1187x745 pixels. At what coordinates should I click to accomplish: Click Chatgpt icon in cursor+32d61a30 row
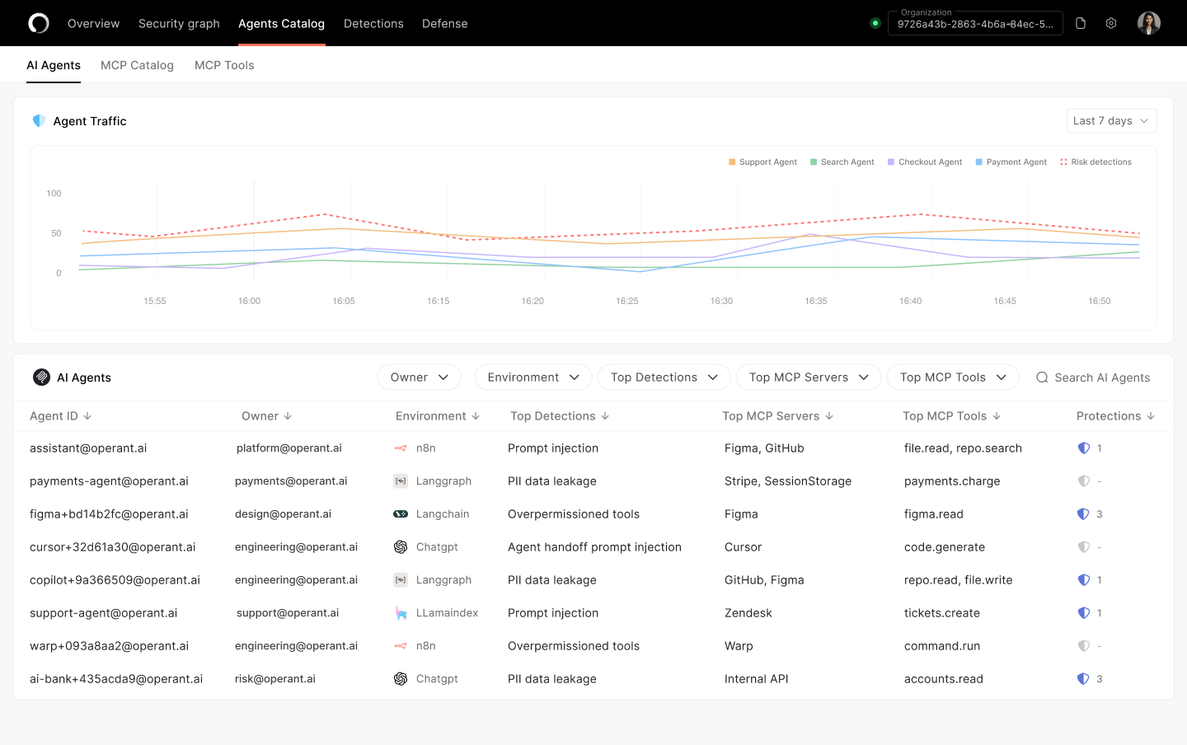[401, 547]
